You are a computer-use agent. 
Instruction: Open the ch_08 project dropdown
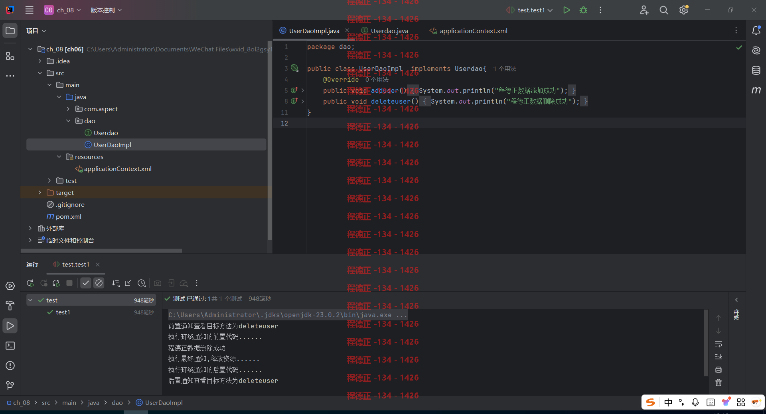63,10
